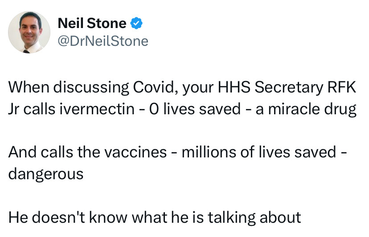Viewport: 369px width, 237px height.
Task: Click the word 'discussing' in first line
Action: pos(91,88)
